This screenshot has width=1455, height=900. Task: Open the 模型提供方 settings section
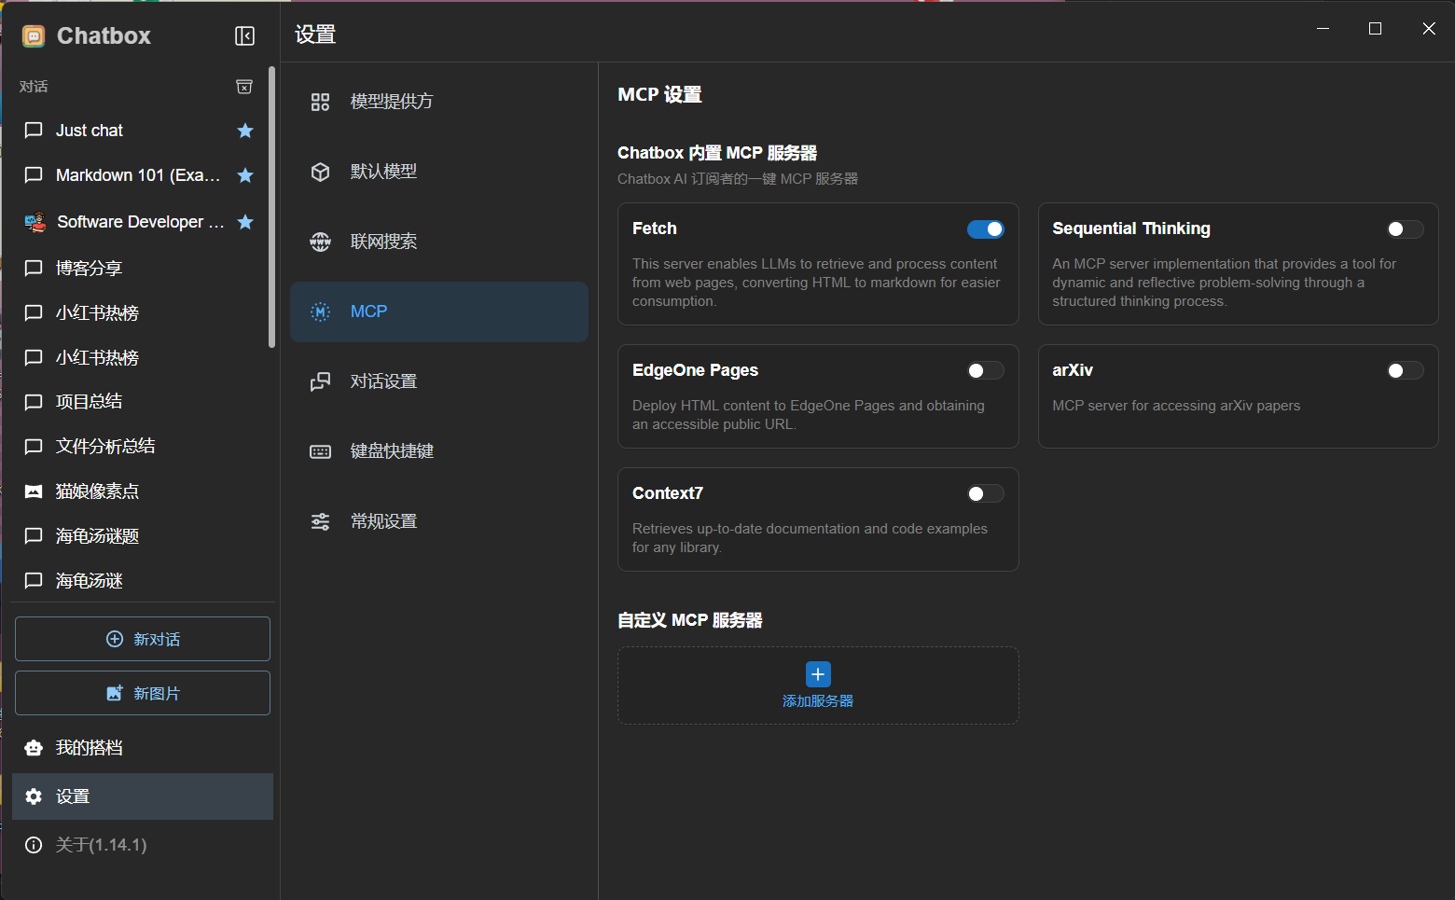click(438, 102)
